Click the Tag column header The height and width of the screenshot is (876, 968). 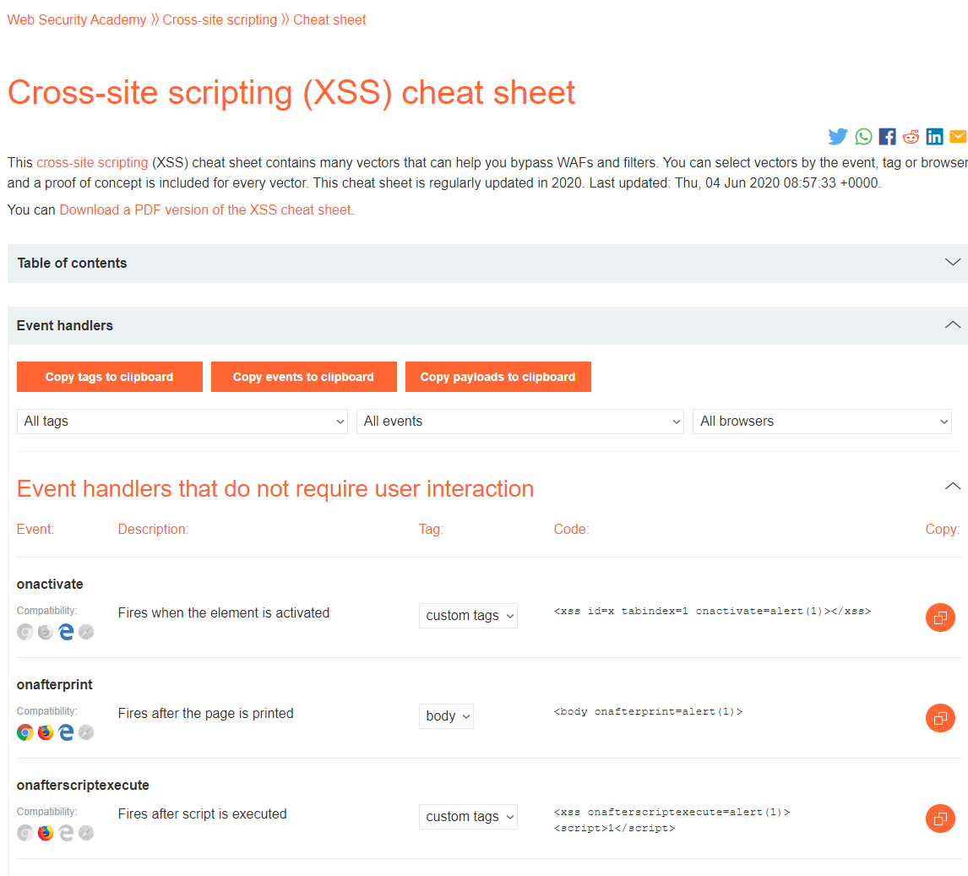[x=431, y=529]
